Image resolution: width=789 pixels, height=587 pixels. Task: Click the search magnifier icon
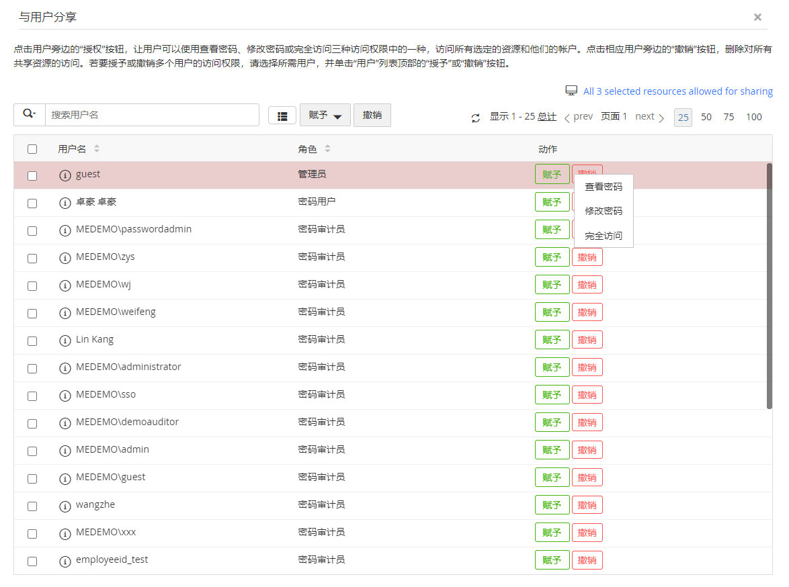click(x=30, y=114)
